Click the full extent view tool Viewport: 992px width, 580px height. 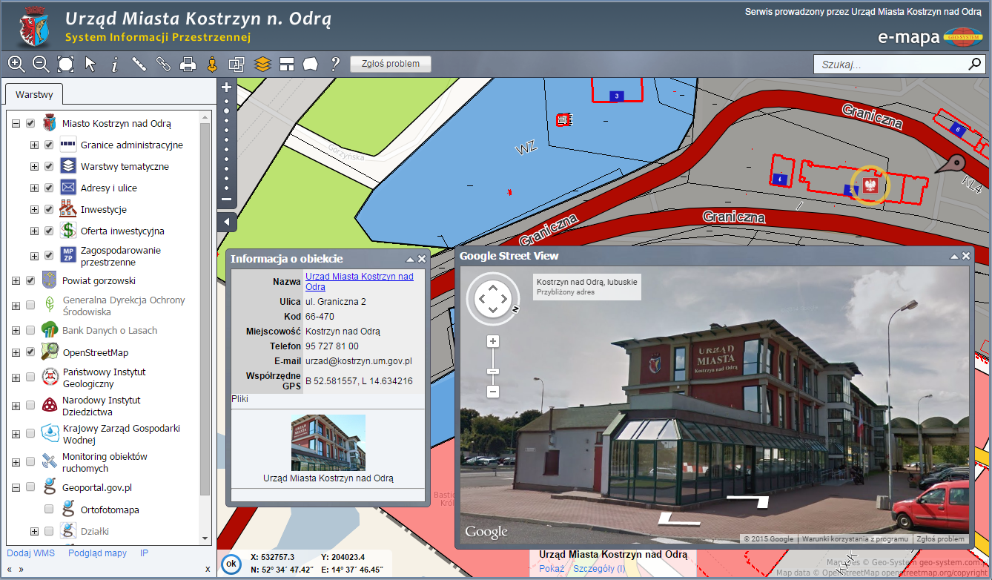pyautogui.click(x=66, y=64)
